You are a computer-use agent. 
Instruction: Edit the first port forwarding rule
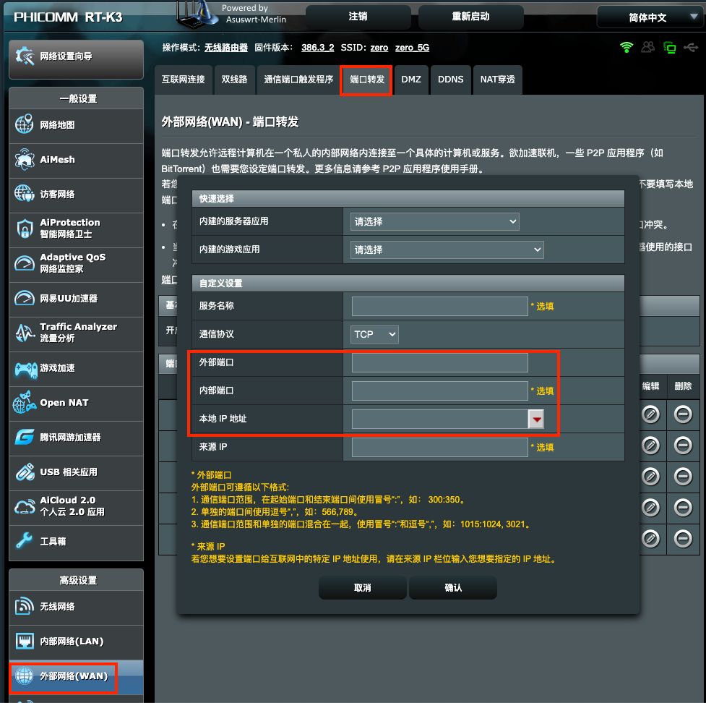click(x=650, y=414)
